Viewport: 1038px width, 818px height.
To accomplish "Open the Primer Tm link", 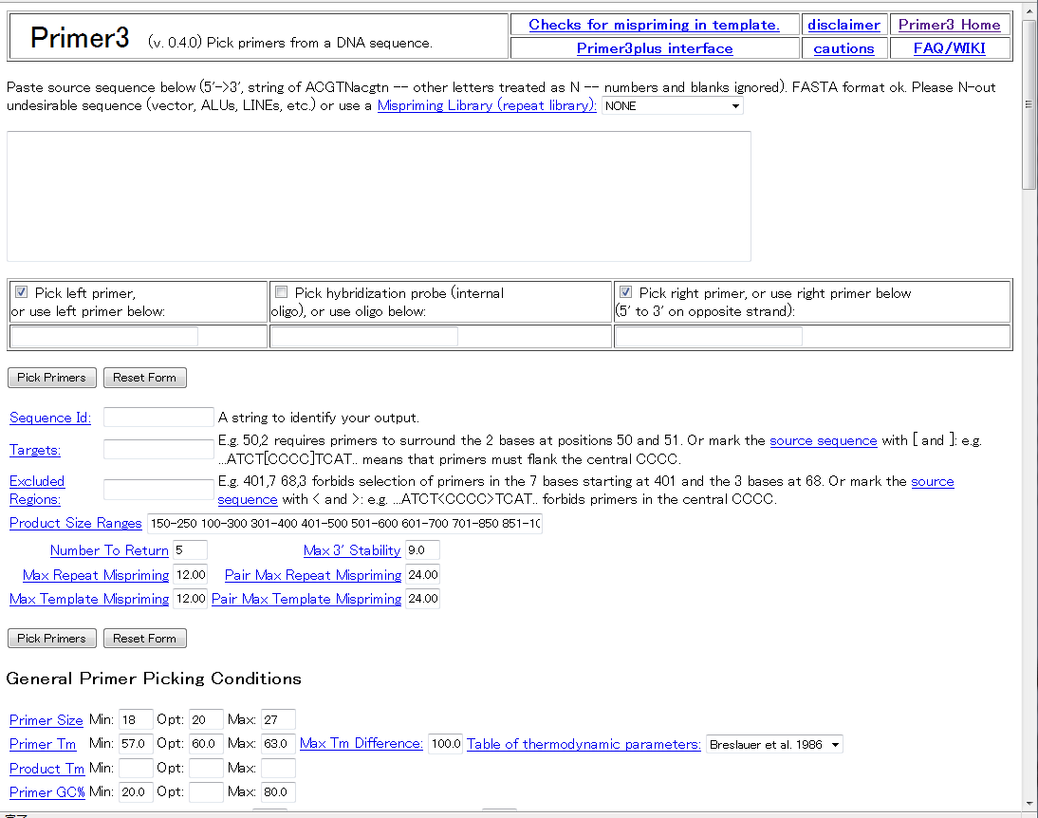I will click(x=43, y=744).
